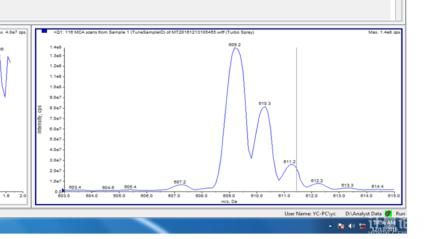Image resolution: width=428 pixels, height=239 pixels.
Task: Click the 1.4e8 intensity axis value
Action: (x=55, y=47)
